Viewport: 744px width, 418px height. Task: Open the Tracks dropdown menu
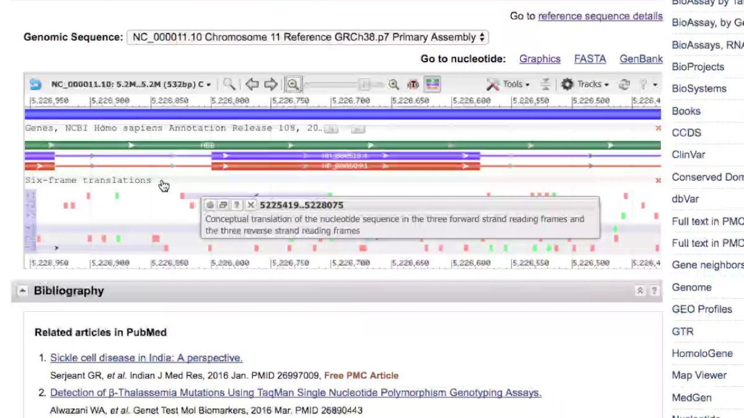pos(593,84)
